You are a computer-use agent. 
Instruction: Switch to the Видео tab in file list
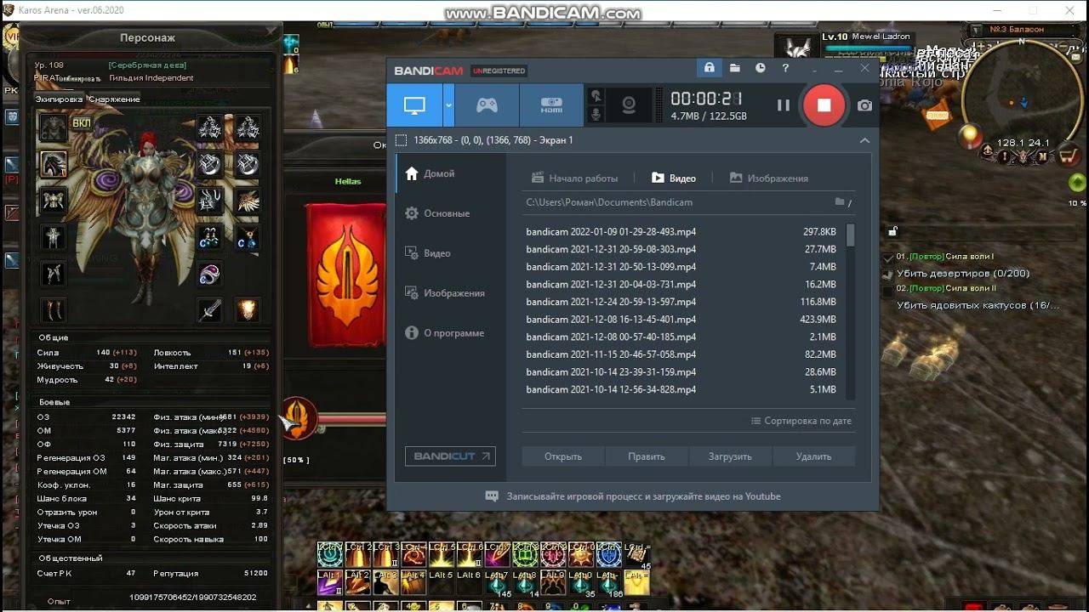(x=674, y=178)
